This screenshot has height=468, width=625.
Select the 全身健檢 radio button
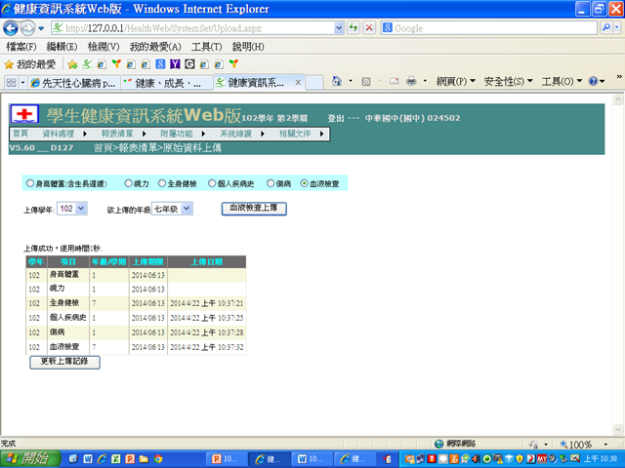[162, 183]
